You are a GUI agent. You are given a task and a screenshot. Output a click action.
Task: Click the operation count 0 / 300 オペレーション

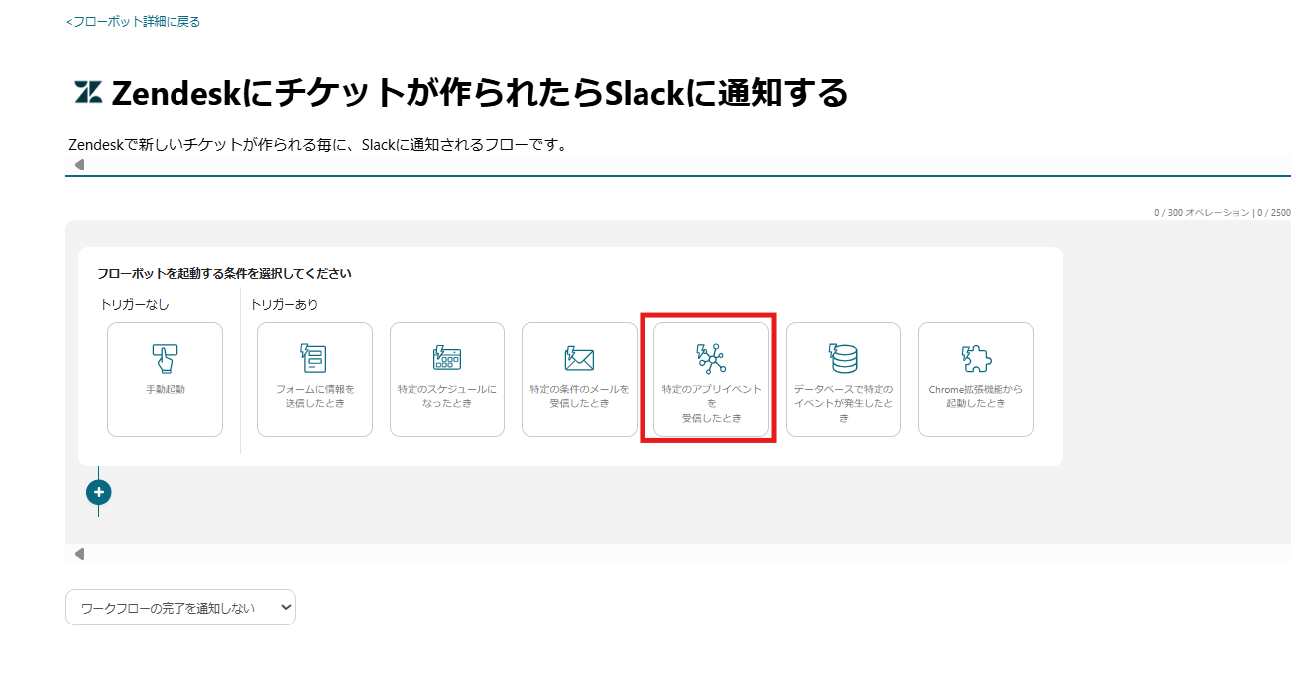(x=1202, y=213)
